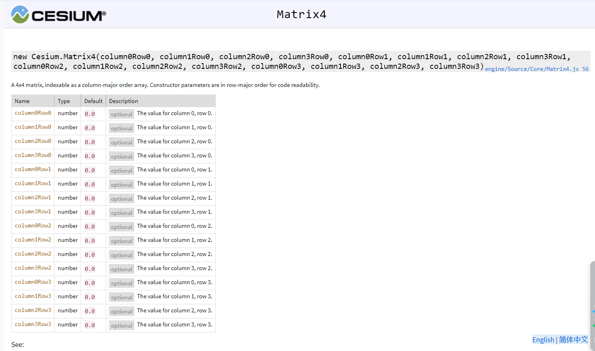Select parameter name column3Row2
Image resolution: width=595 pixels, height=351 pixels.
pyautogui.click(x=33, y=268)
